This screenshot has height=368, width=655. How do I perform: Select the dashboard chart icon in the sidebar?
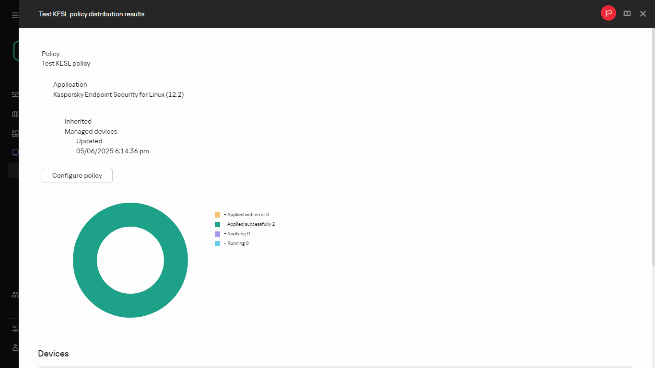click(14, 94)
